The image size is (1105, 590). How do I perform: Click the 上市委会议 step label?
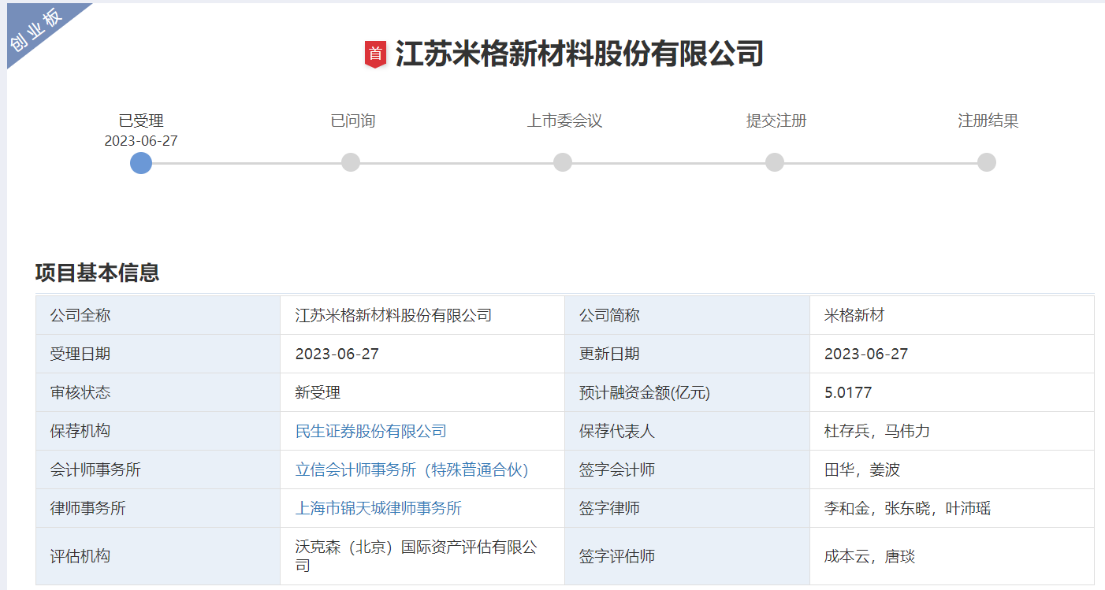564,121
